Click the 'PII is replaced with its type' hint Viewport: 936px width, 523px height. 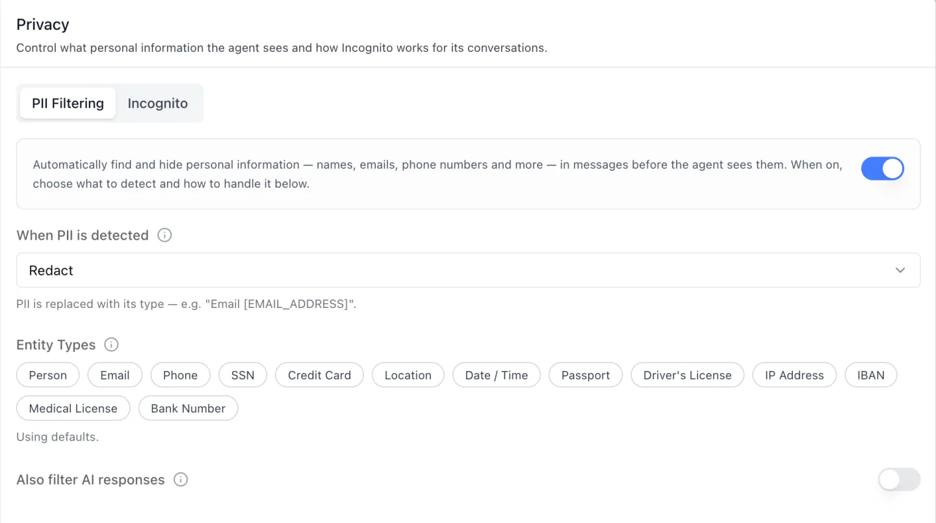pos(187,303)
